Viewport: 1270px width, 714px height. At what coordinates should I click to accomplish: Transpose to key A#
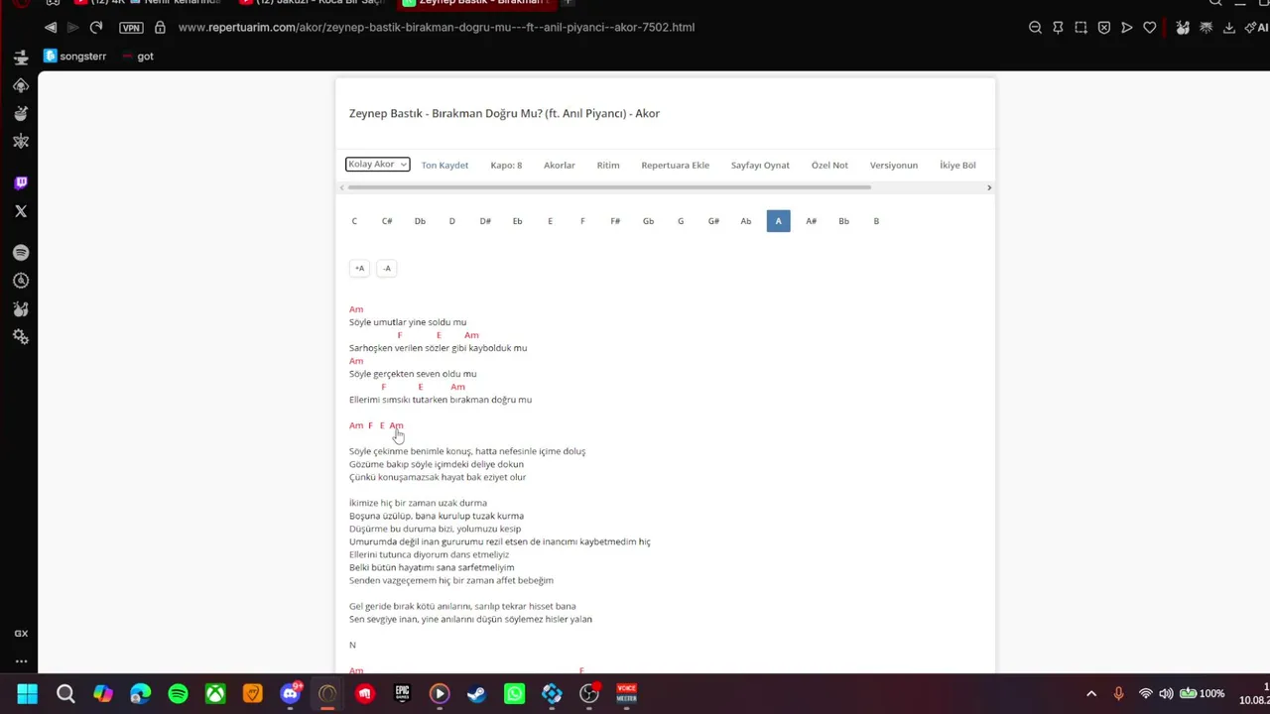(811, 221)
